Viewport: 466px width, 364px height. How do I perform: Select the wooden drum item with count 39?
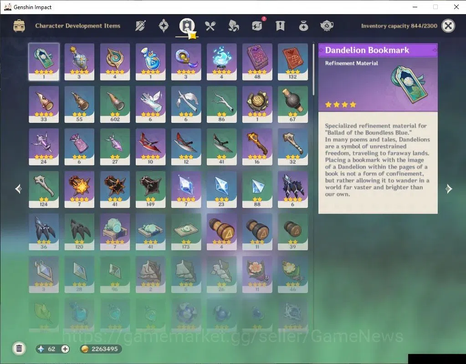point(293,232)
